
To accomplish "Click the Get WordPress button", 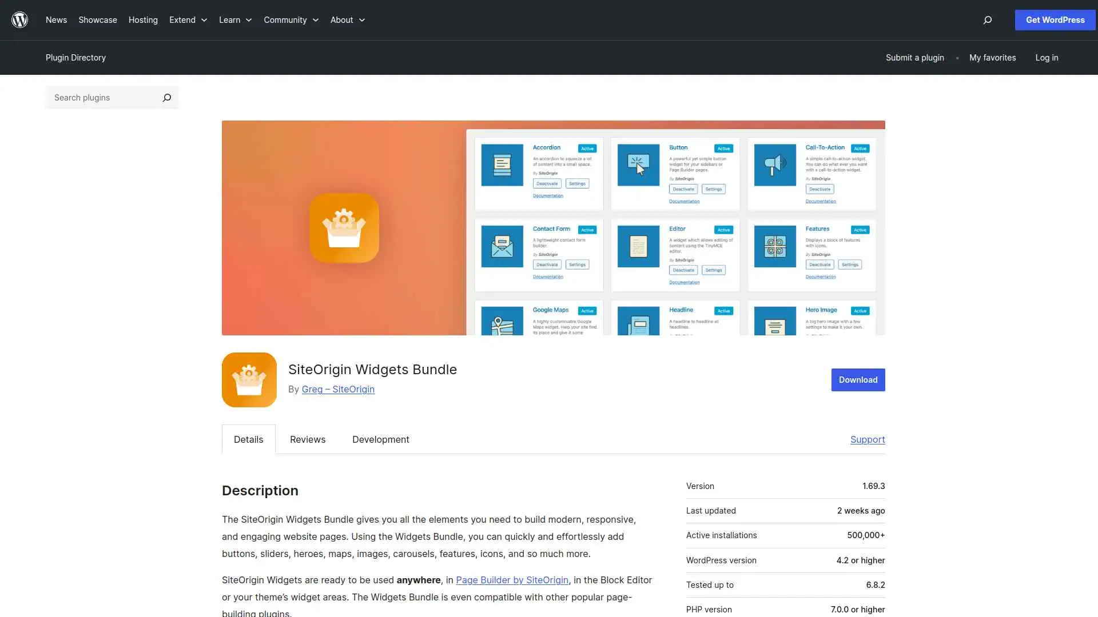I will tap(1054, 20).
